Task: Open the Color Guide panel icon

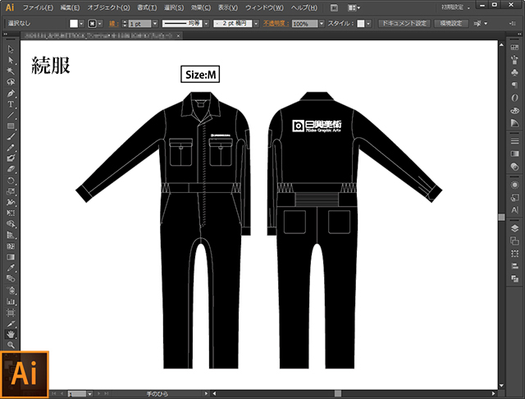Action: pyautogui.click(x=514, y=123)
